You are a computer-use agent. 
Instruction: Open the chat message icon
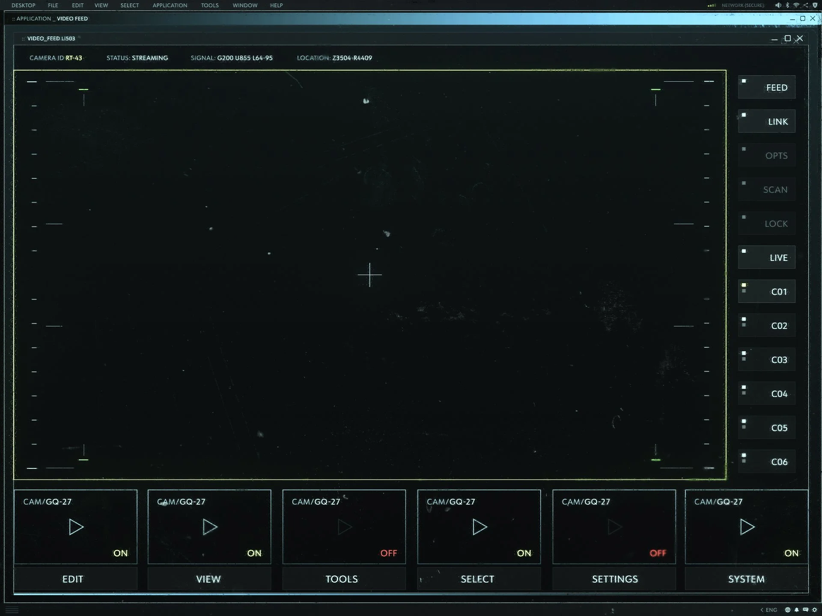[x=805, y=610]
